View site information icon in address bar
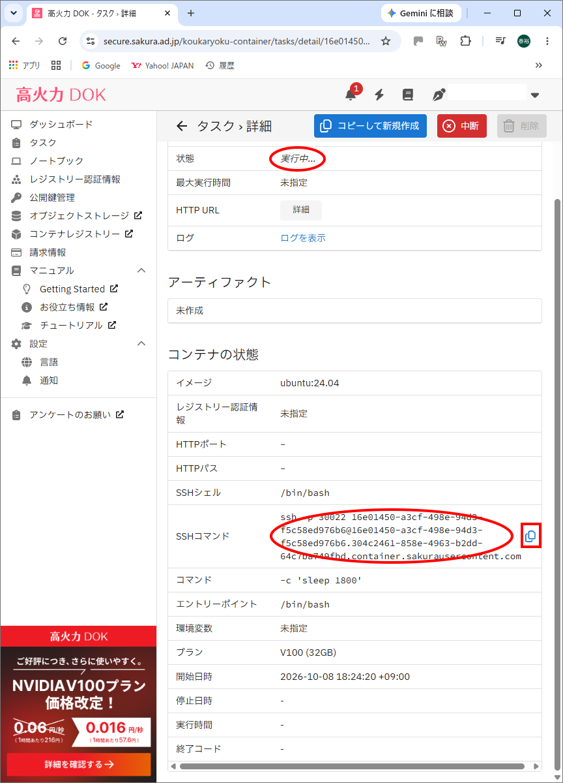The image size is (563, 783). [x=92, y=41]
